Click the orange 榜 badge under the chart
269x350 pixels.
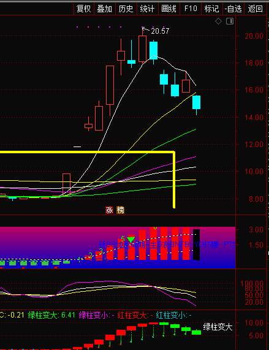point(121,210)
